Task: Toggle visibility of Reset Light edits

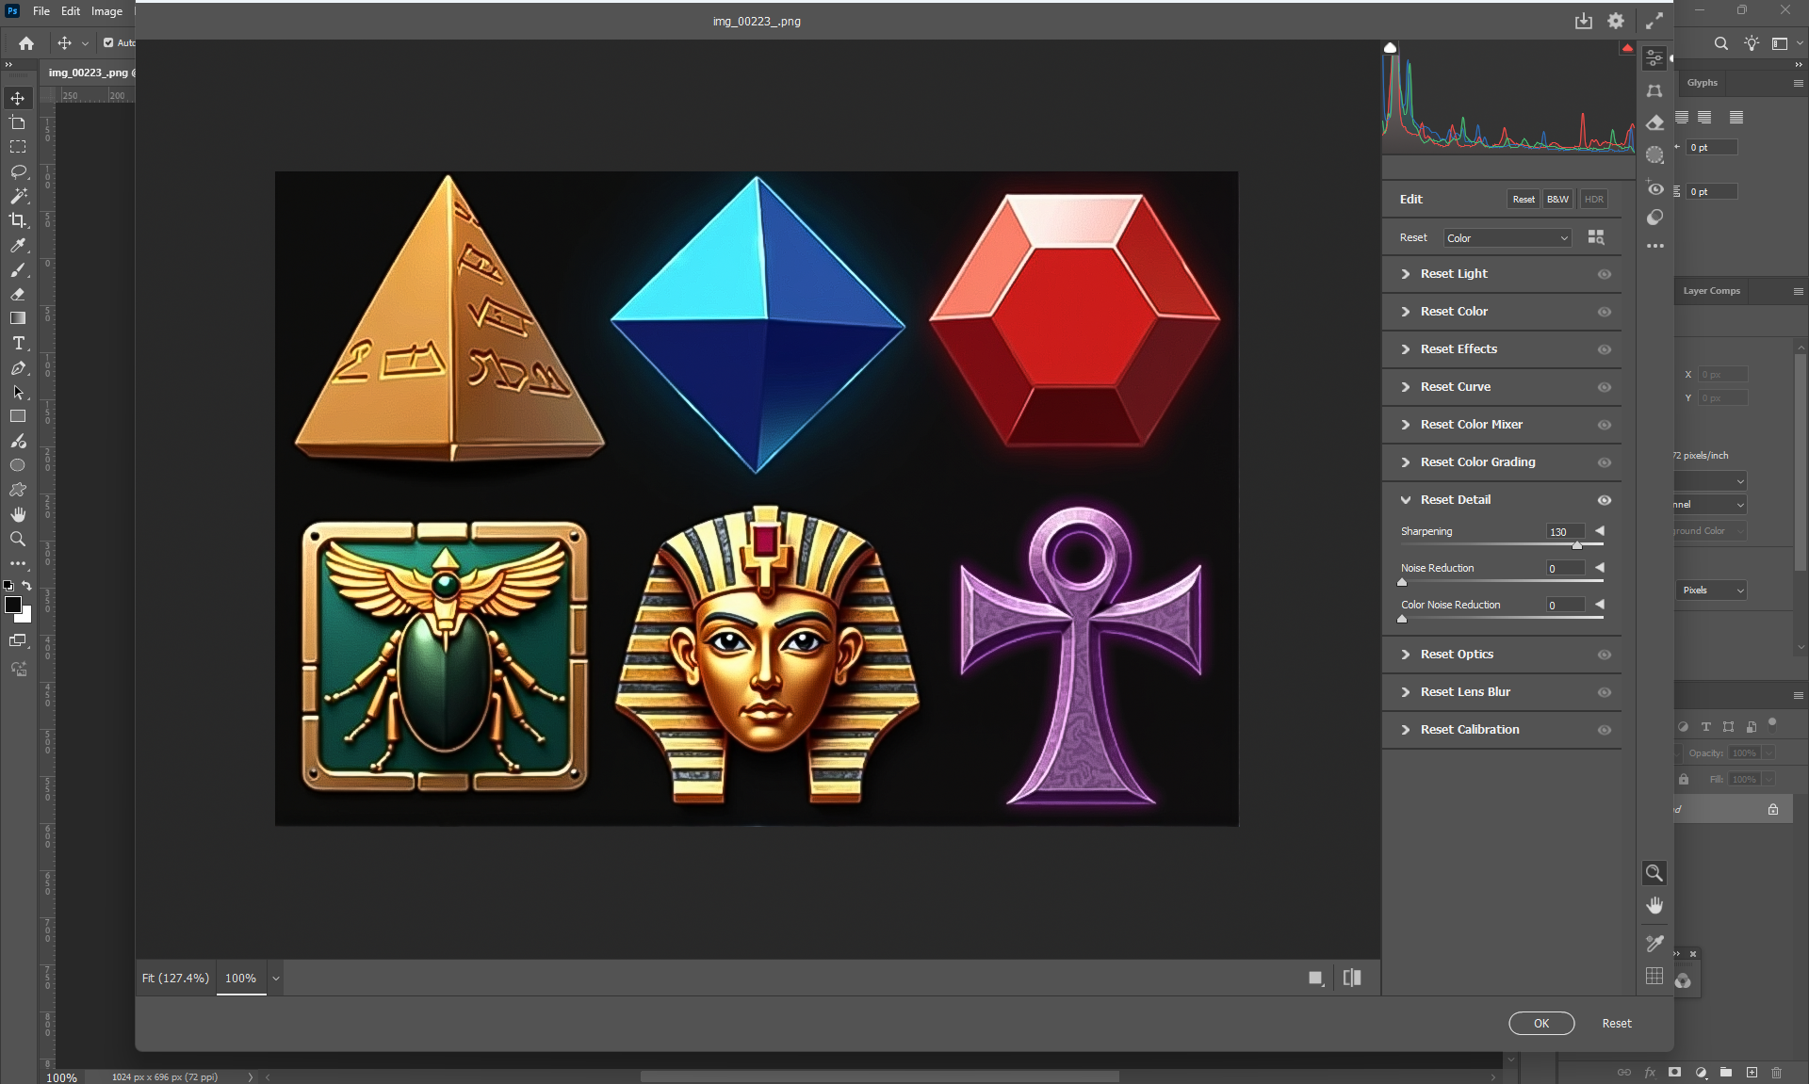Action: point(1605,274)
